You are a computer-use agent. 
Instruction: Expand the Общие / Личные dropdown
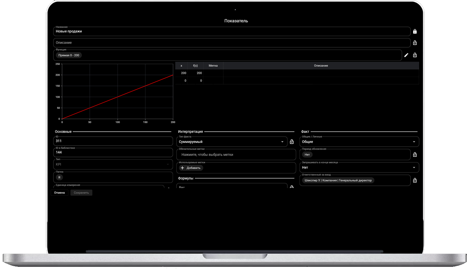359,142
